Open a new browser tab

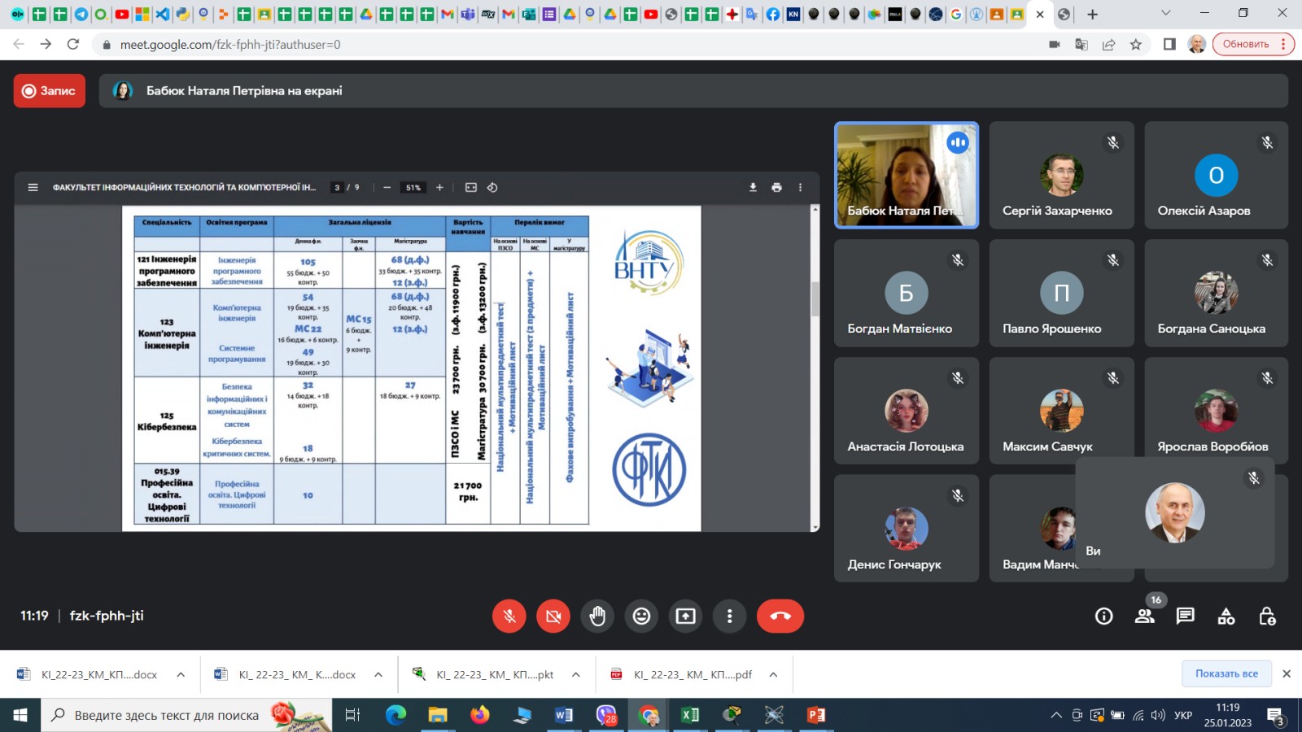[1092, 14]
